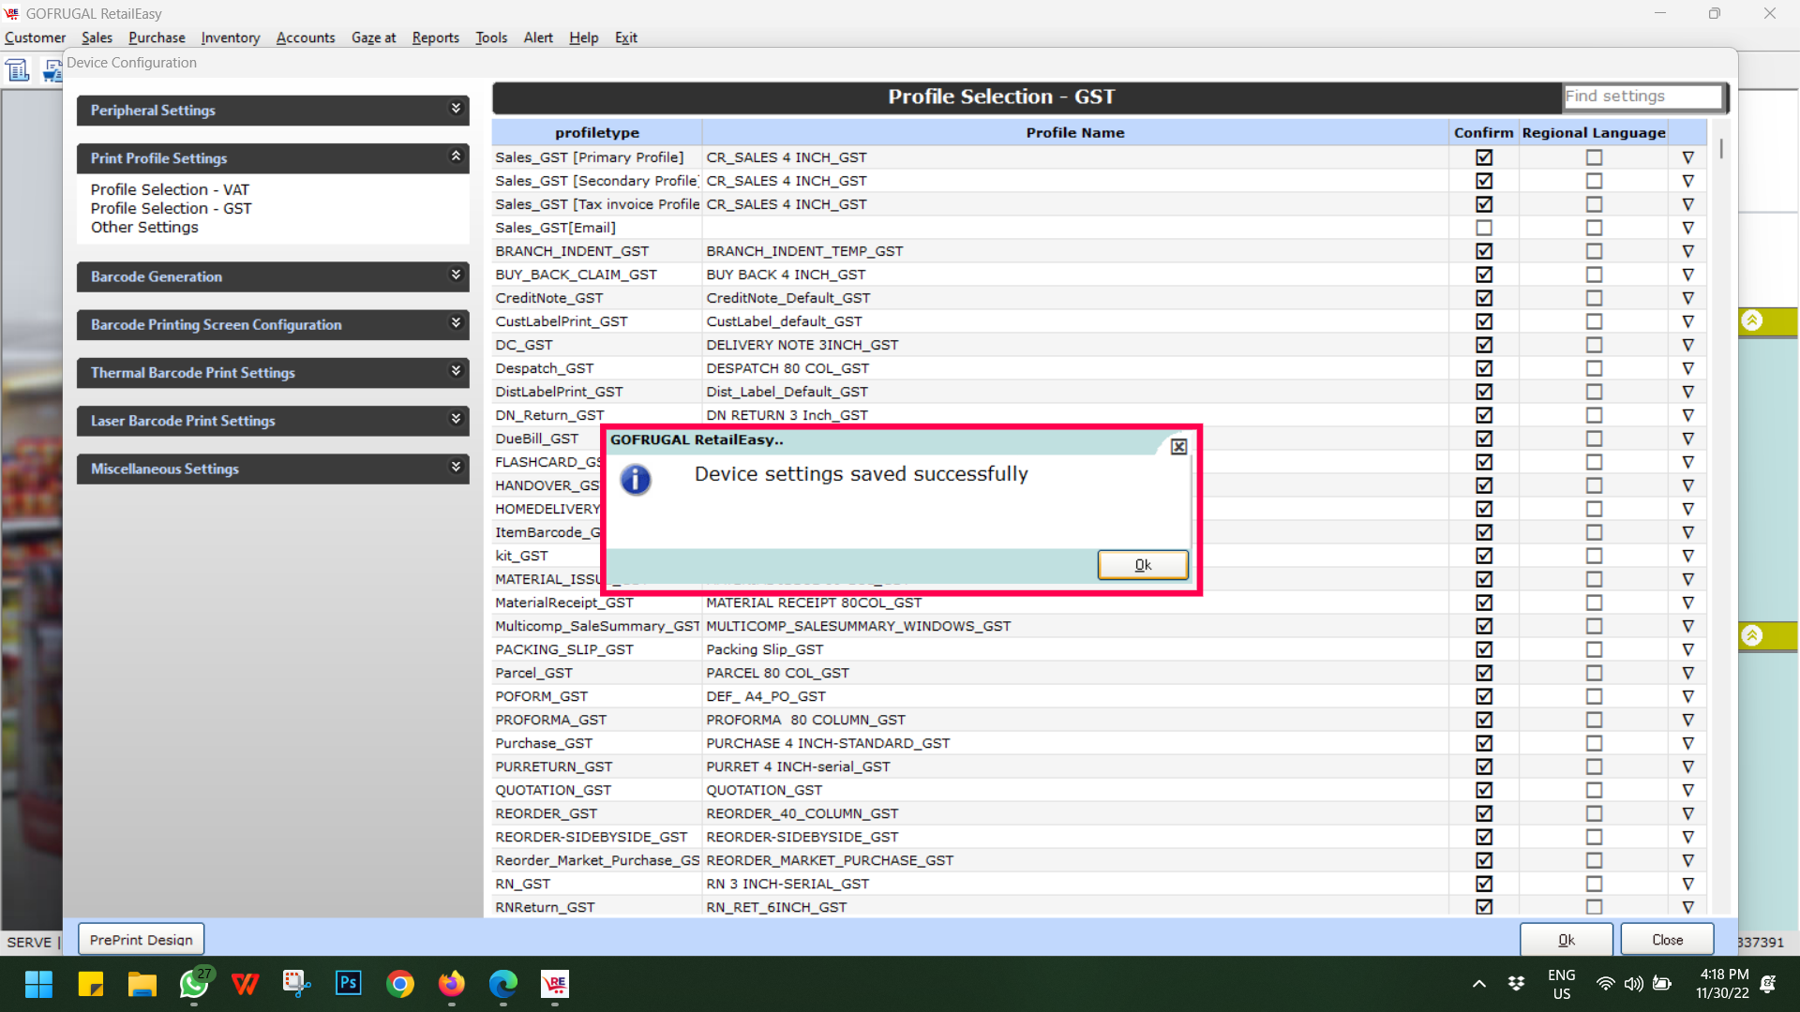Launch Google Chrome from the taskbar

tap(400, 983)
